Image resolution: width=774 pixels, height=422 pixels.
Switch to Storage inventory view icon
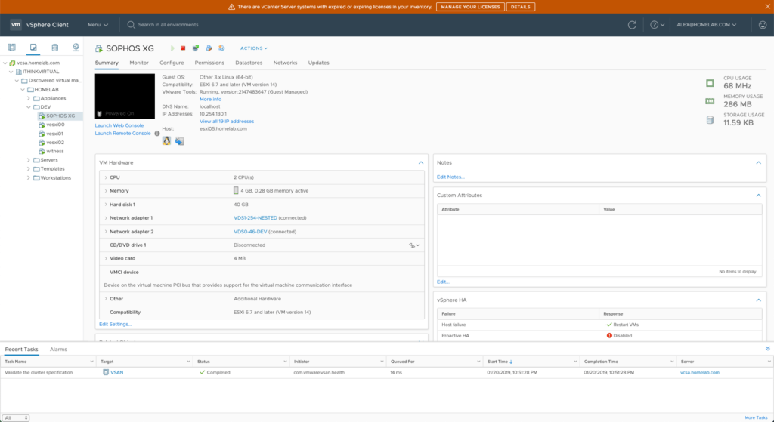coord(54,48)
